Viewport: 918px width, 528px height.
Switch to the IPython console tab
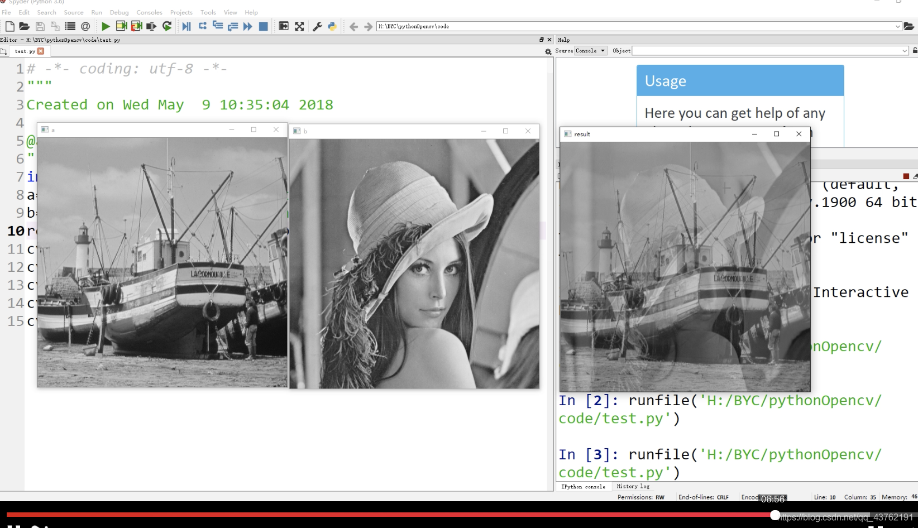pos(583,487)
